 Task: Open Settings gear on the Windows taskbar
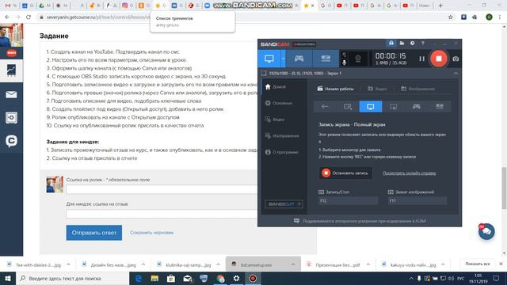point(236,278)
